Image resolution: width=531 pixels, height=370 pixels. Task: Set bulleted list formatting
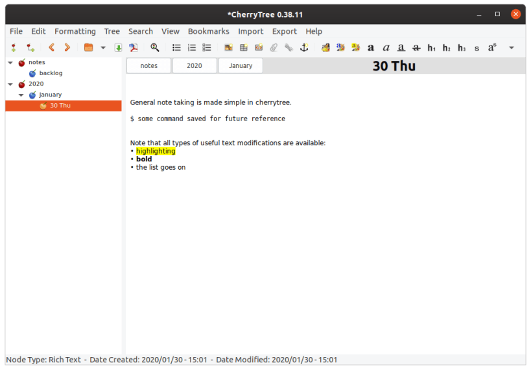[176, 48]
